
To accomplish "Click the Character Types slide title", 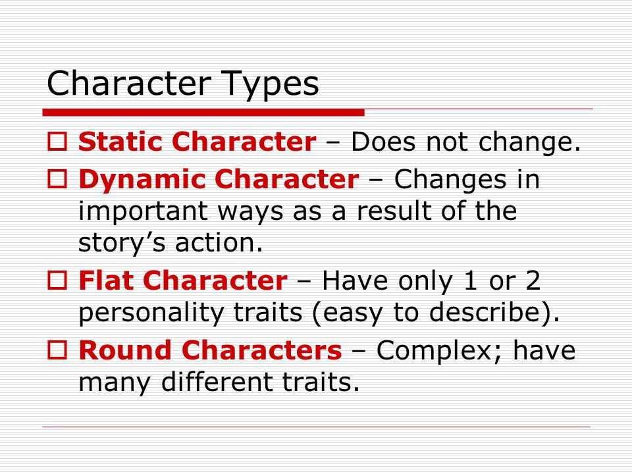I will pyautogui.click(x=182, y=84).
